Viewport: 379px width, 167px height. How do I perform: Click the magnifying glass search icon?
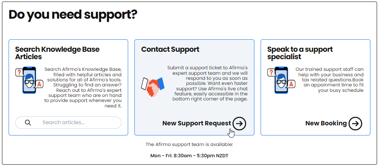coord(28,123)
